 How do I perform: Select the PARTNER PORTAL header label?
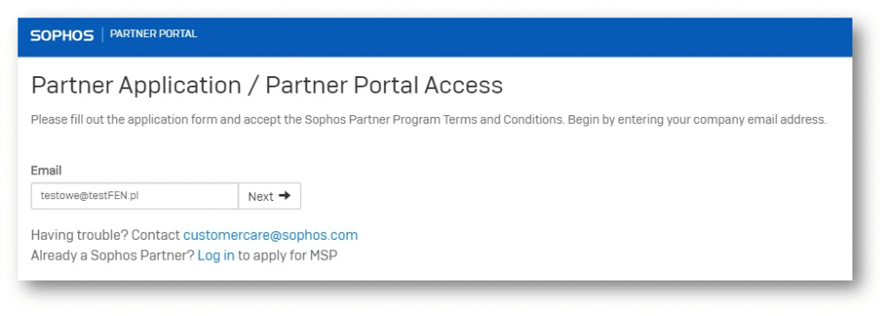coord(153,34)
